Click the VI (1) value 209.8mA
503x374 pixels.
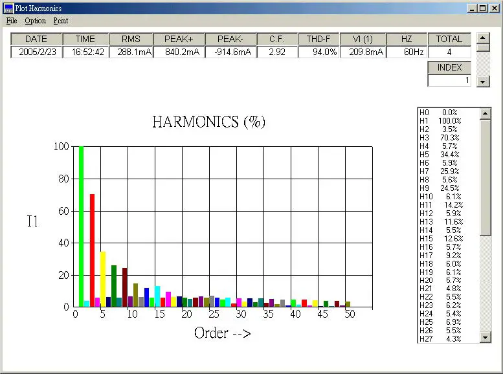point(363,52)
